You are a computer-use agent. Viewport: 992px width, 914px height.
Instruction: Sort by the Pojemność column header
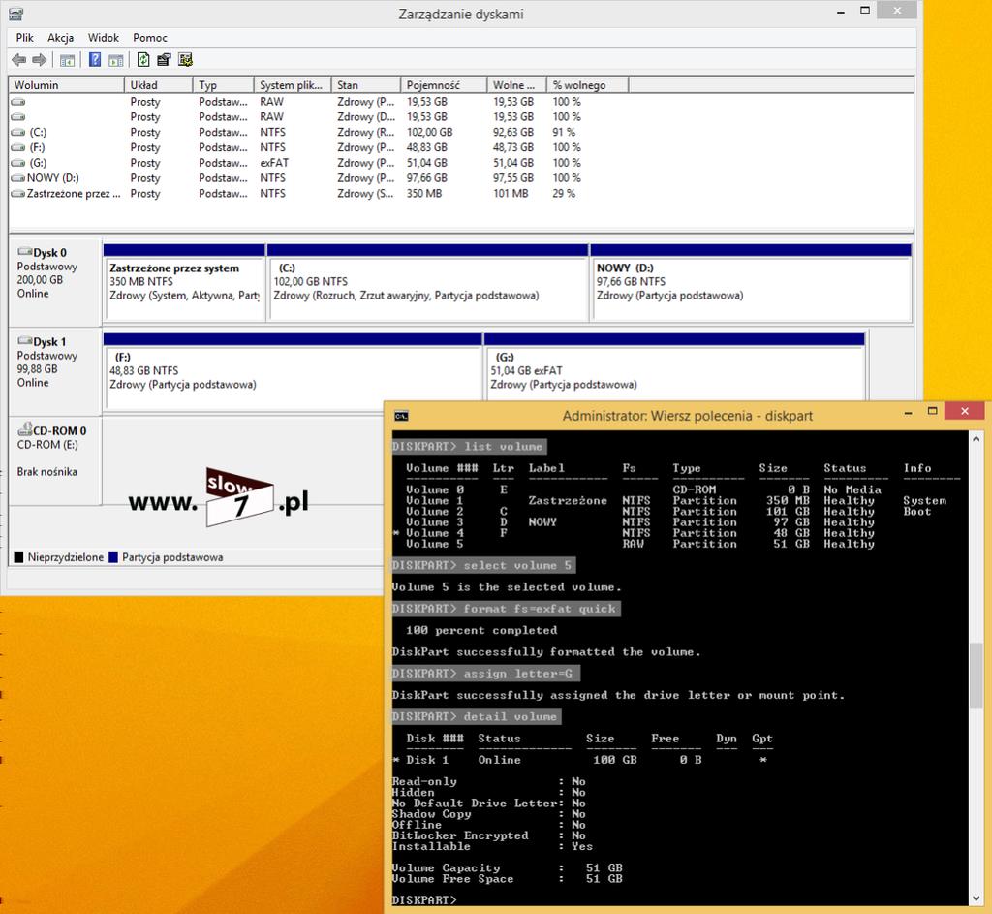(x=444, y=85)
